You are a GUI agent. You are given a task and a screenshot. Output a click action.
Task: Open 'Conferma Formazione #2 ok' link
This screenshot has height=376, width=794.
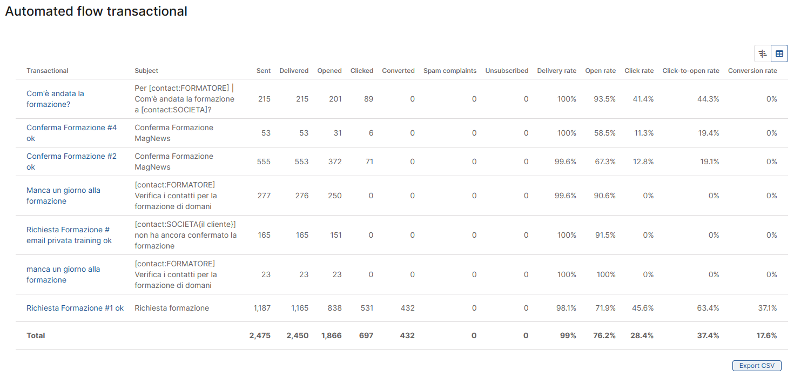point(71,162)
